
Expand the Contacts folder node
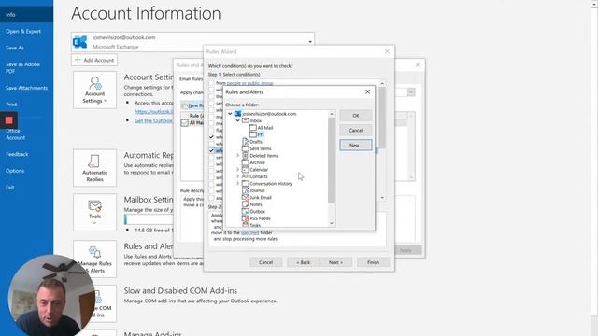pyautogui.click(x=237, y=176)
